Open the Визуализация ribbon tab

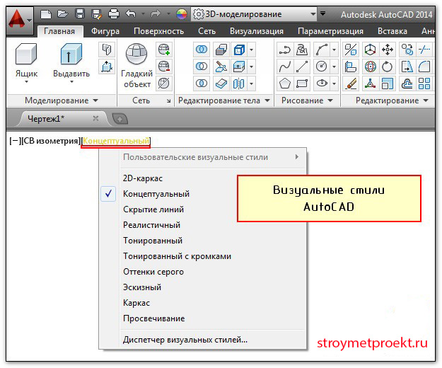point(257,31)
